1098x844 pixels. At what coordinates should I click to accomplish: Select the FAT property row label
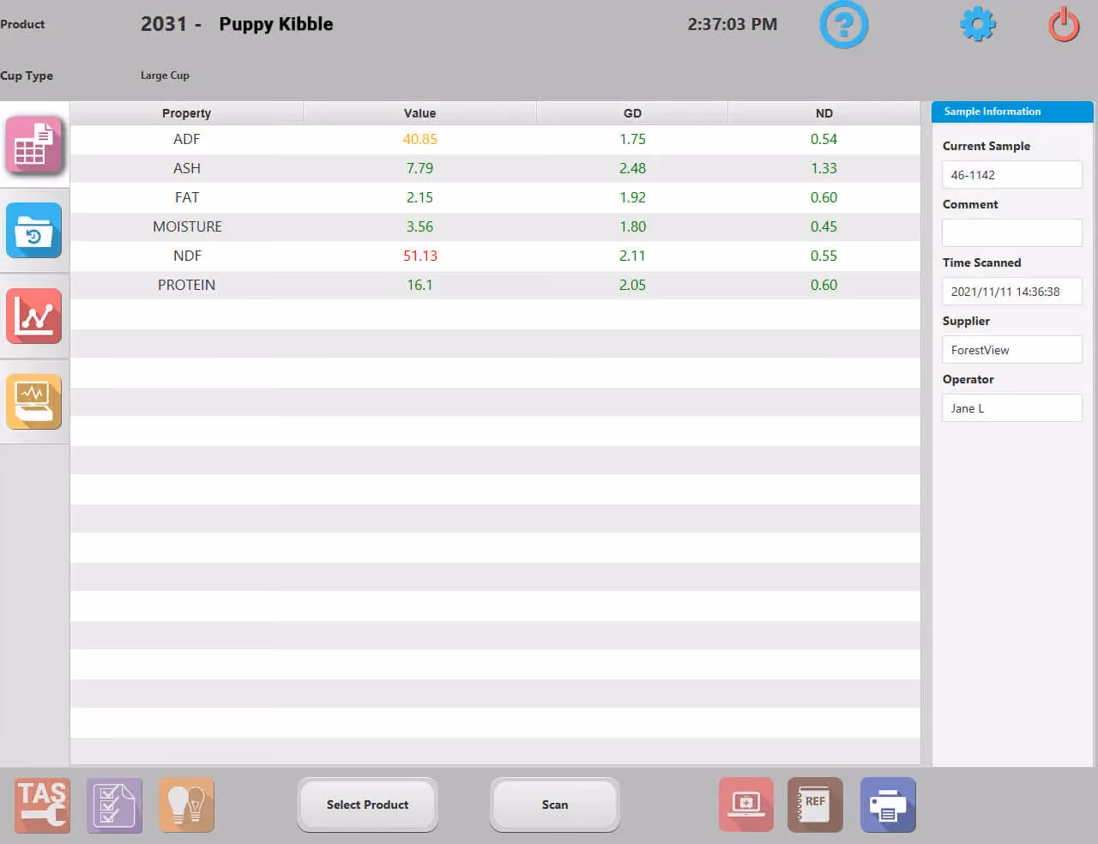(186, 197)
